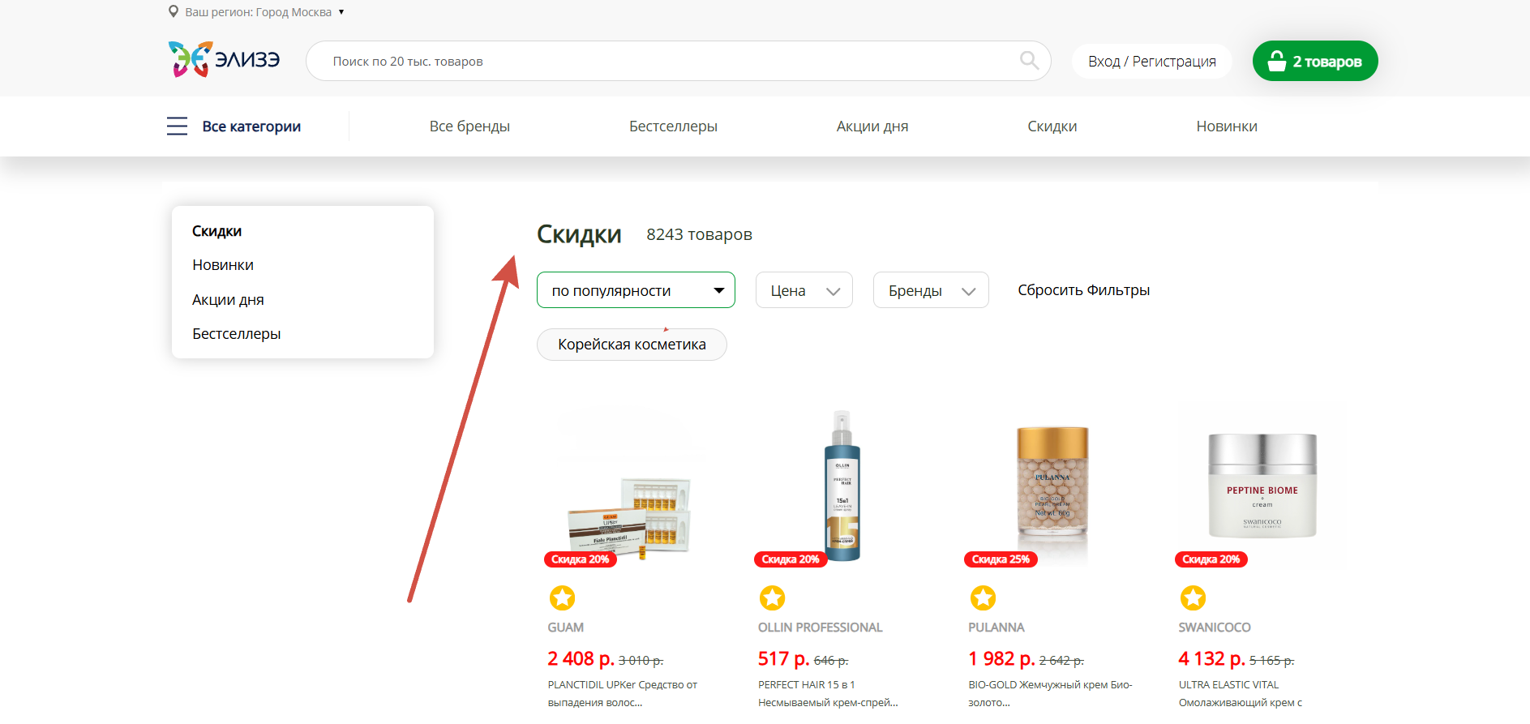This screenshot has height=724, width=1530.
Task: Open the 'по популярности' sort dropdown
Action: 636,290
